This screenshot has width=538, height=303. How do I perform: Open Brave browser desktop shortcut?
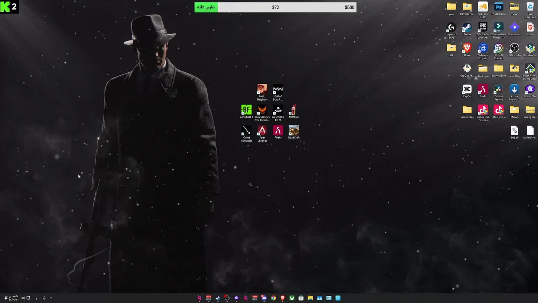[467, 50]
